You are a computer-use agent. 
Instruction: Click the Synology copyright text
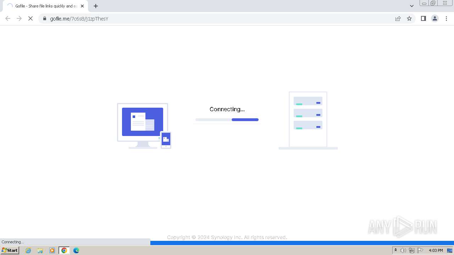point(227,237)
